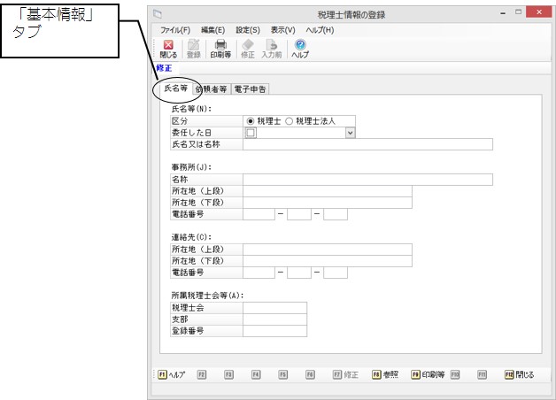
Task: Tick the checkbox in the 委任した日 field
Action: point(251,132)
